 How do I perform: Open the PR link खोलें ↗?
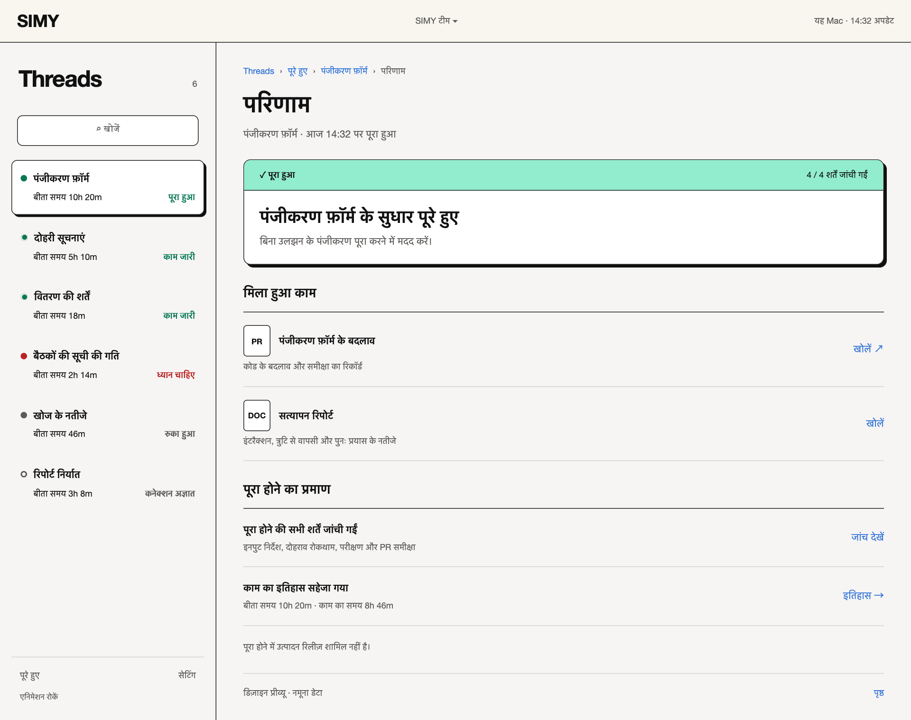(x=868, y=349)
